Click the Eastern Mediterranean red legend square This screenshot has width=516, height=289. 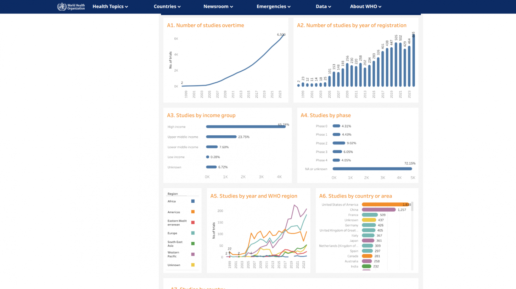coord(193,222)
